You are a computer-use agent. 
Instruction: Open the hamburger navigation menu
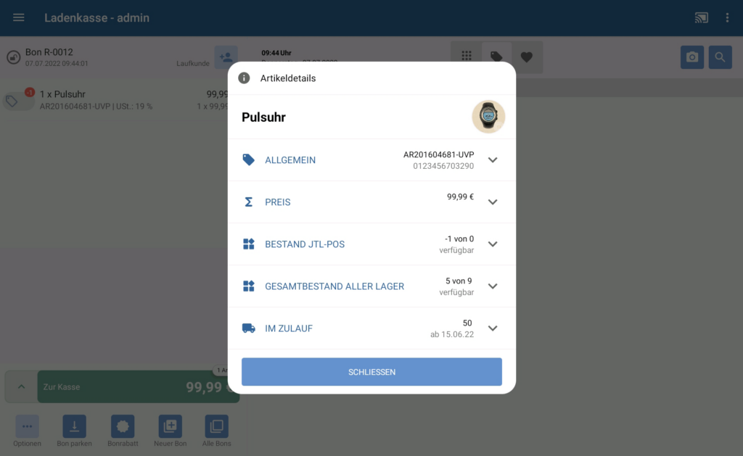18,18
